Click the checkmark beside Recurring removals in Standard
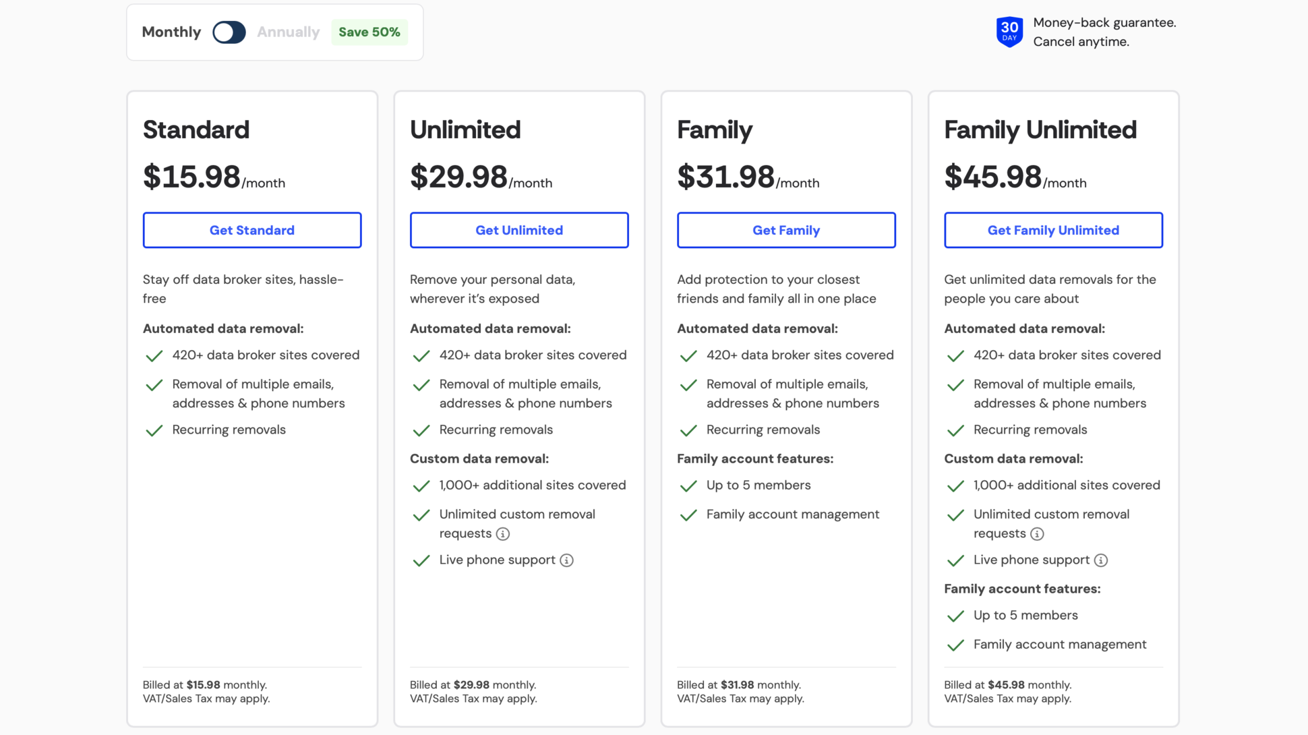 tap(154, 430)
